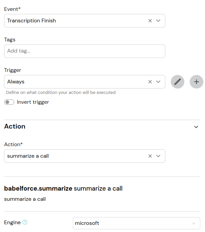Click the Engine field label

click(13, 223)
